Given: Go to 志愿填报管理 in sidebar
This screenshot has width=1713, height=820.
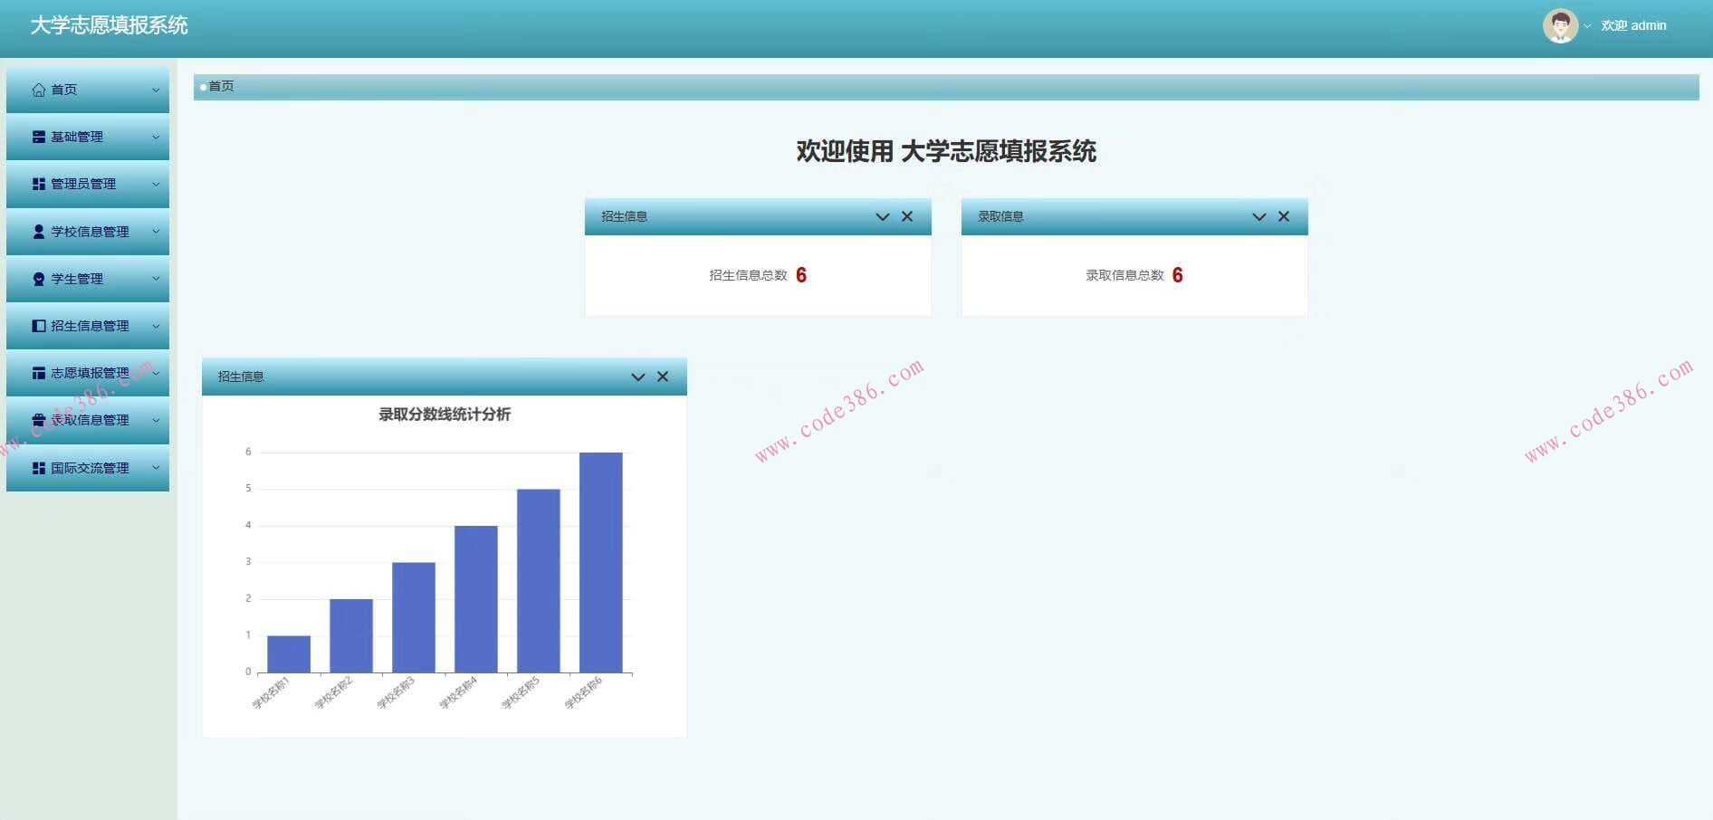Looking at the screenshot, I should pyautogui.click(x=88, y=373).
